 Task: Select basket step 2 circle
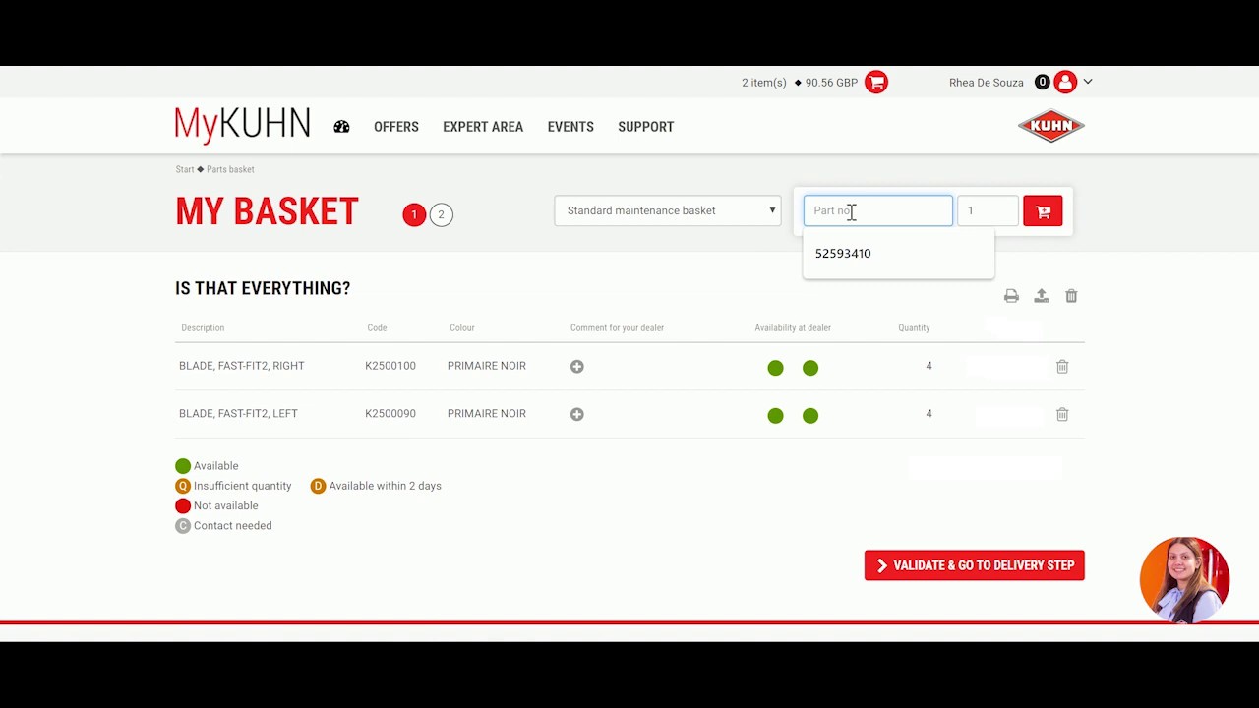point(441,214)
